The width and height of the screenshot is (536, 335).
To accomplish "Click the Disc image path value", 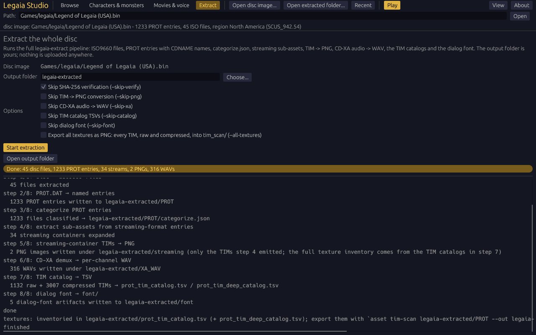I will tap(105, 67).
